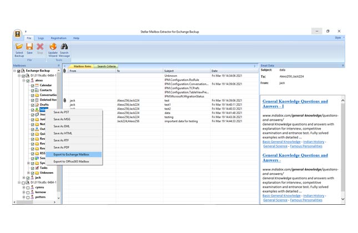Viewport: 358px width, 233px height.
Task: Open the quick access toolbar dropdown arrow
Action: (26, 32)
